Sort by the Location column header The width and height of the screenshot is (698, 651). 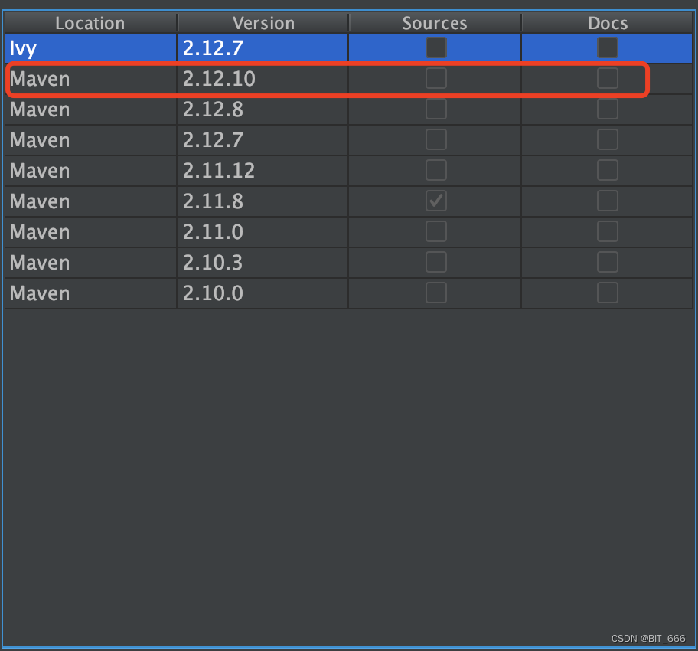(x=90, y=23)
